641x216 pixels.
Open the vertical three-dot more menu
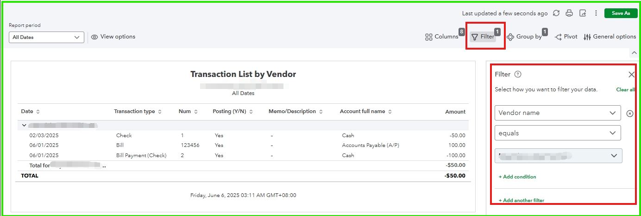pyautogui.click(x=596, y=13)
